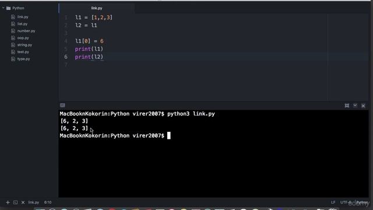
Task: Select the Python root folder
Action: pos(18,8)
